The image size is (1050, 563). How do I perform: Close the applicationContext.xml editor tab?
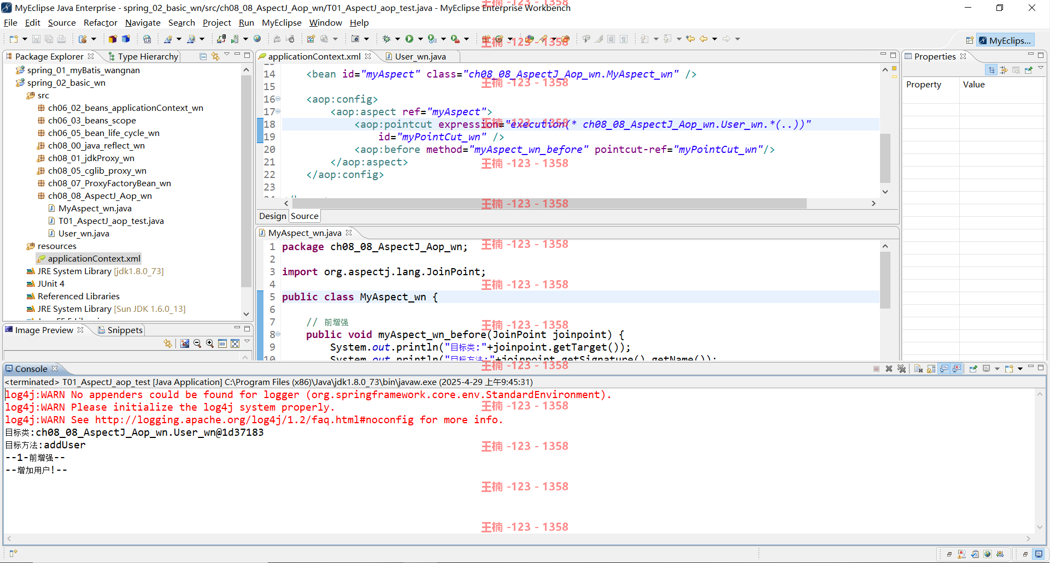[368, 56]
